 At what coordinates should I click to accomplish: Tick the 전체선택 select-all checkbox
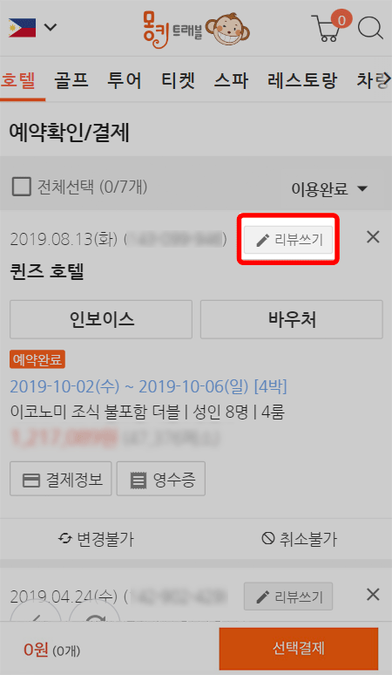point(21,187)
